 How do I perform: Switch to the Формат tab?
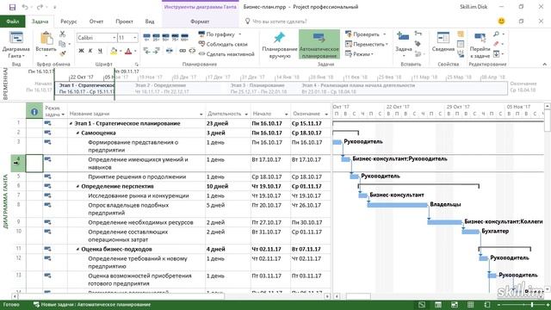pyautogui.click(x=200, y=22)
